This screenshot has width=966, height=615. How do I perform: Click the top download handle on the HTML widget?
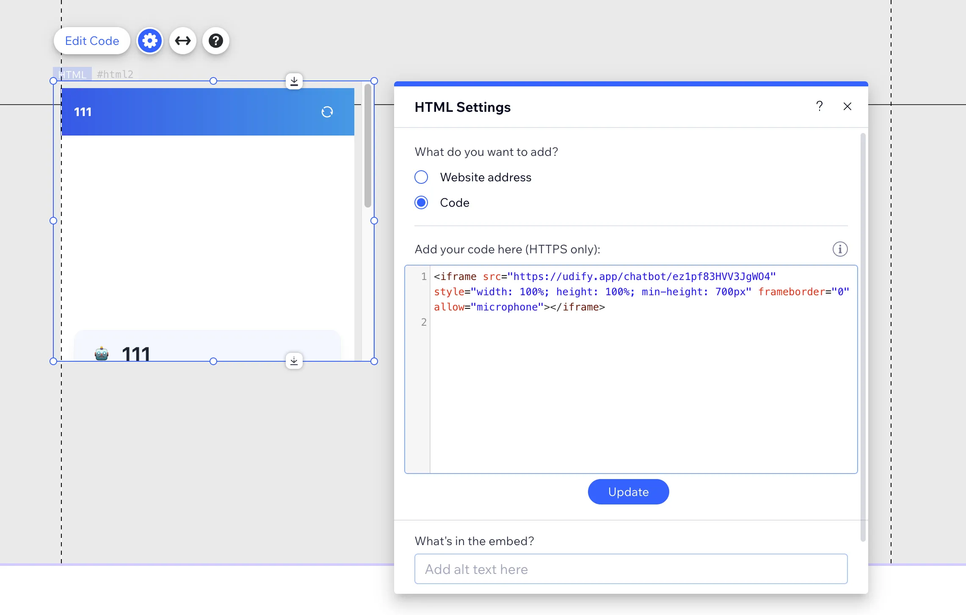click(x=294, y=81)
